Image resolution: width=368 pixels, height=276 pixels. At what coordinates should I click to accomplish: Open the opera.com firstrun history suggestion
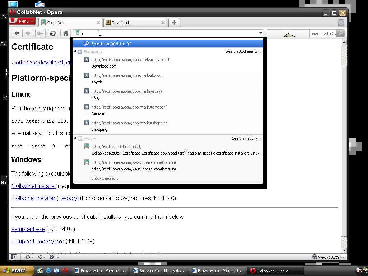click(168, 165)
